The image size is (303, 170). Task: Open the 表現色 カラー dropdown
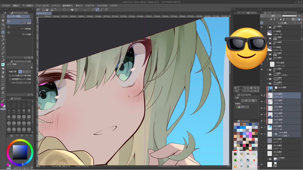[243, 107]
